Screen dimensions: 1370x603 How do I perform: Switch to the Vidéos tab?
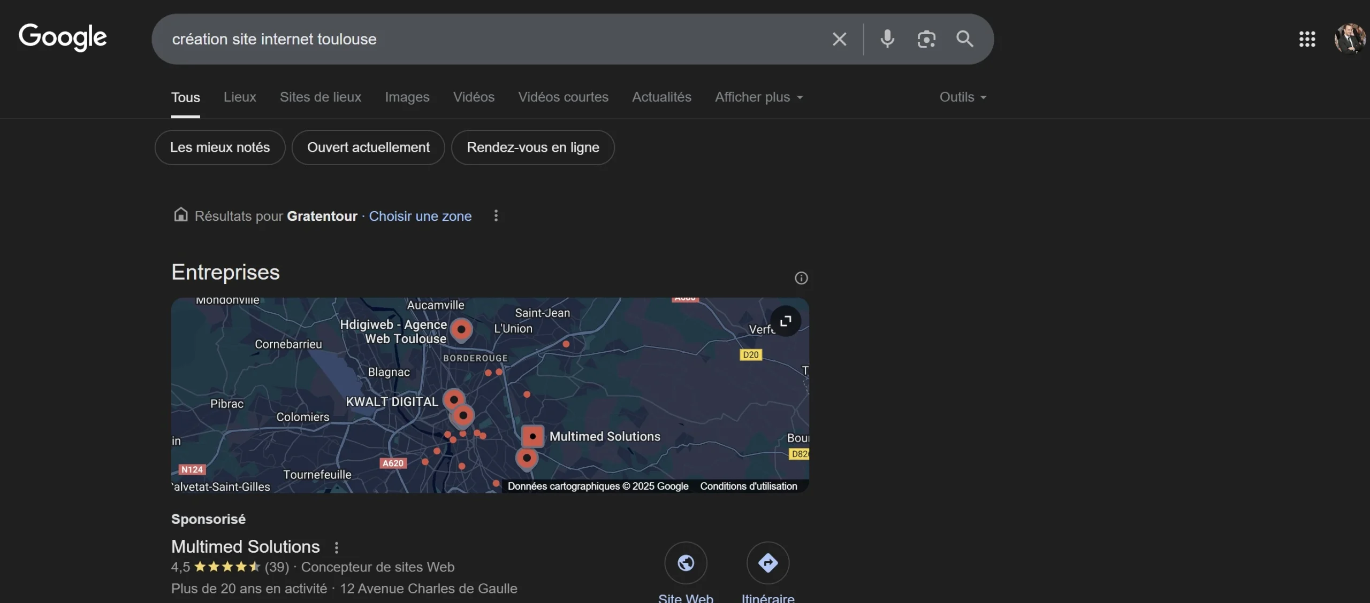(474, 97)
